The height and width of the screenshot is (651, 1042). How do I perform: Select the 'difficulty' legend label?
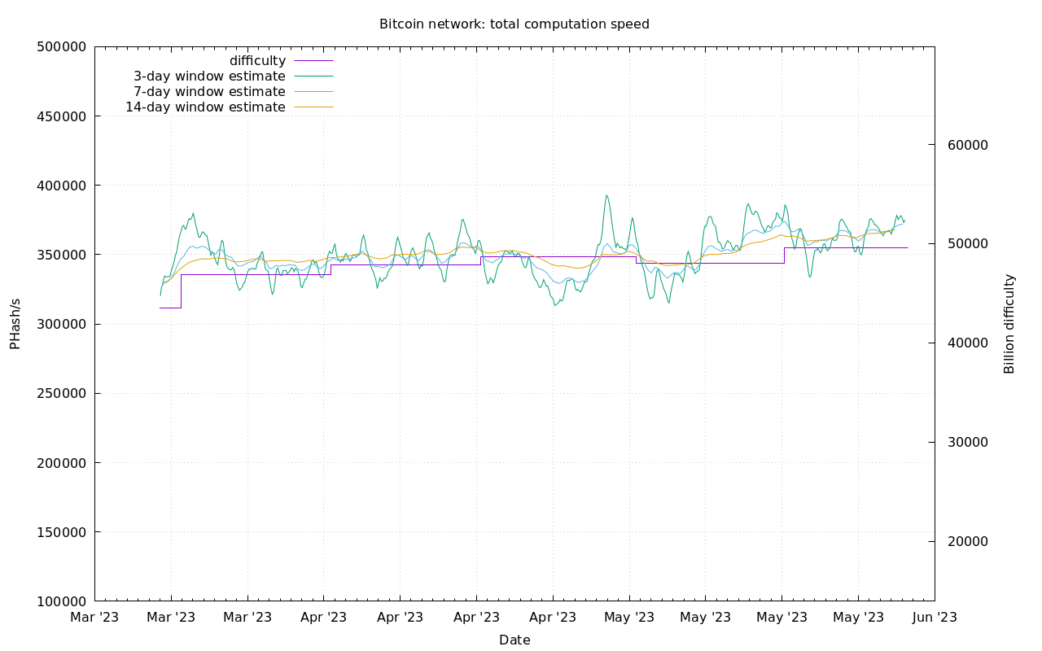(257, 61)
